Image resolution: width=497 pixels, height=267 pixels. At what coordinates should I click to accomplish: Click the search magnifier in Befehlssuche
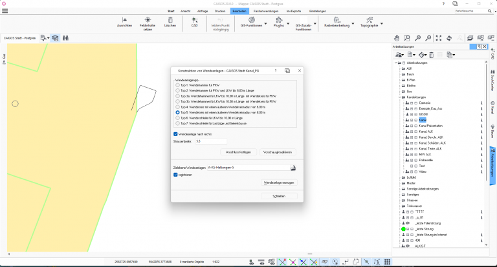(489, 11)
